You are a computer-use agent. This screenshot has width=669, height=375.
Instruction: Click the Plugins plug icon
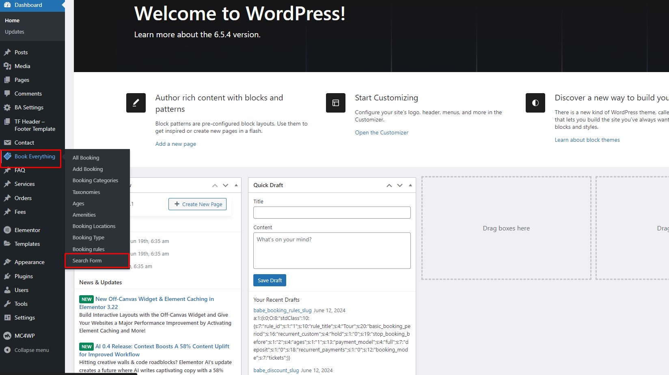coord(7,276)
